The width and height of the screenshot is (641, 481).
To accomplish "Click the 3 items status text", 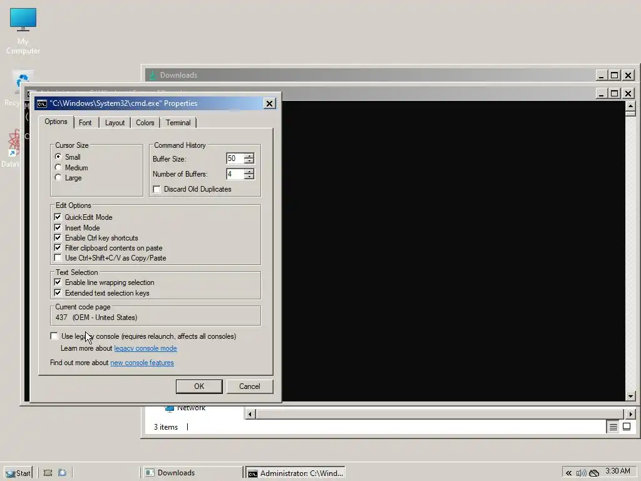I will tap(165, 427).
